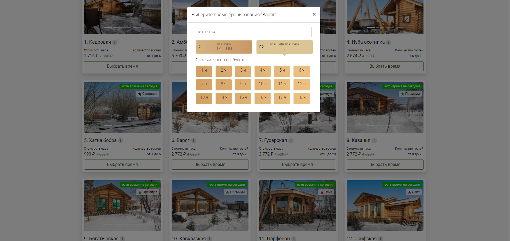Click Выбрать время for Изба охотника
The height and width of the screenshot is (241, 510).
385,66
